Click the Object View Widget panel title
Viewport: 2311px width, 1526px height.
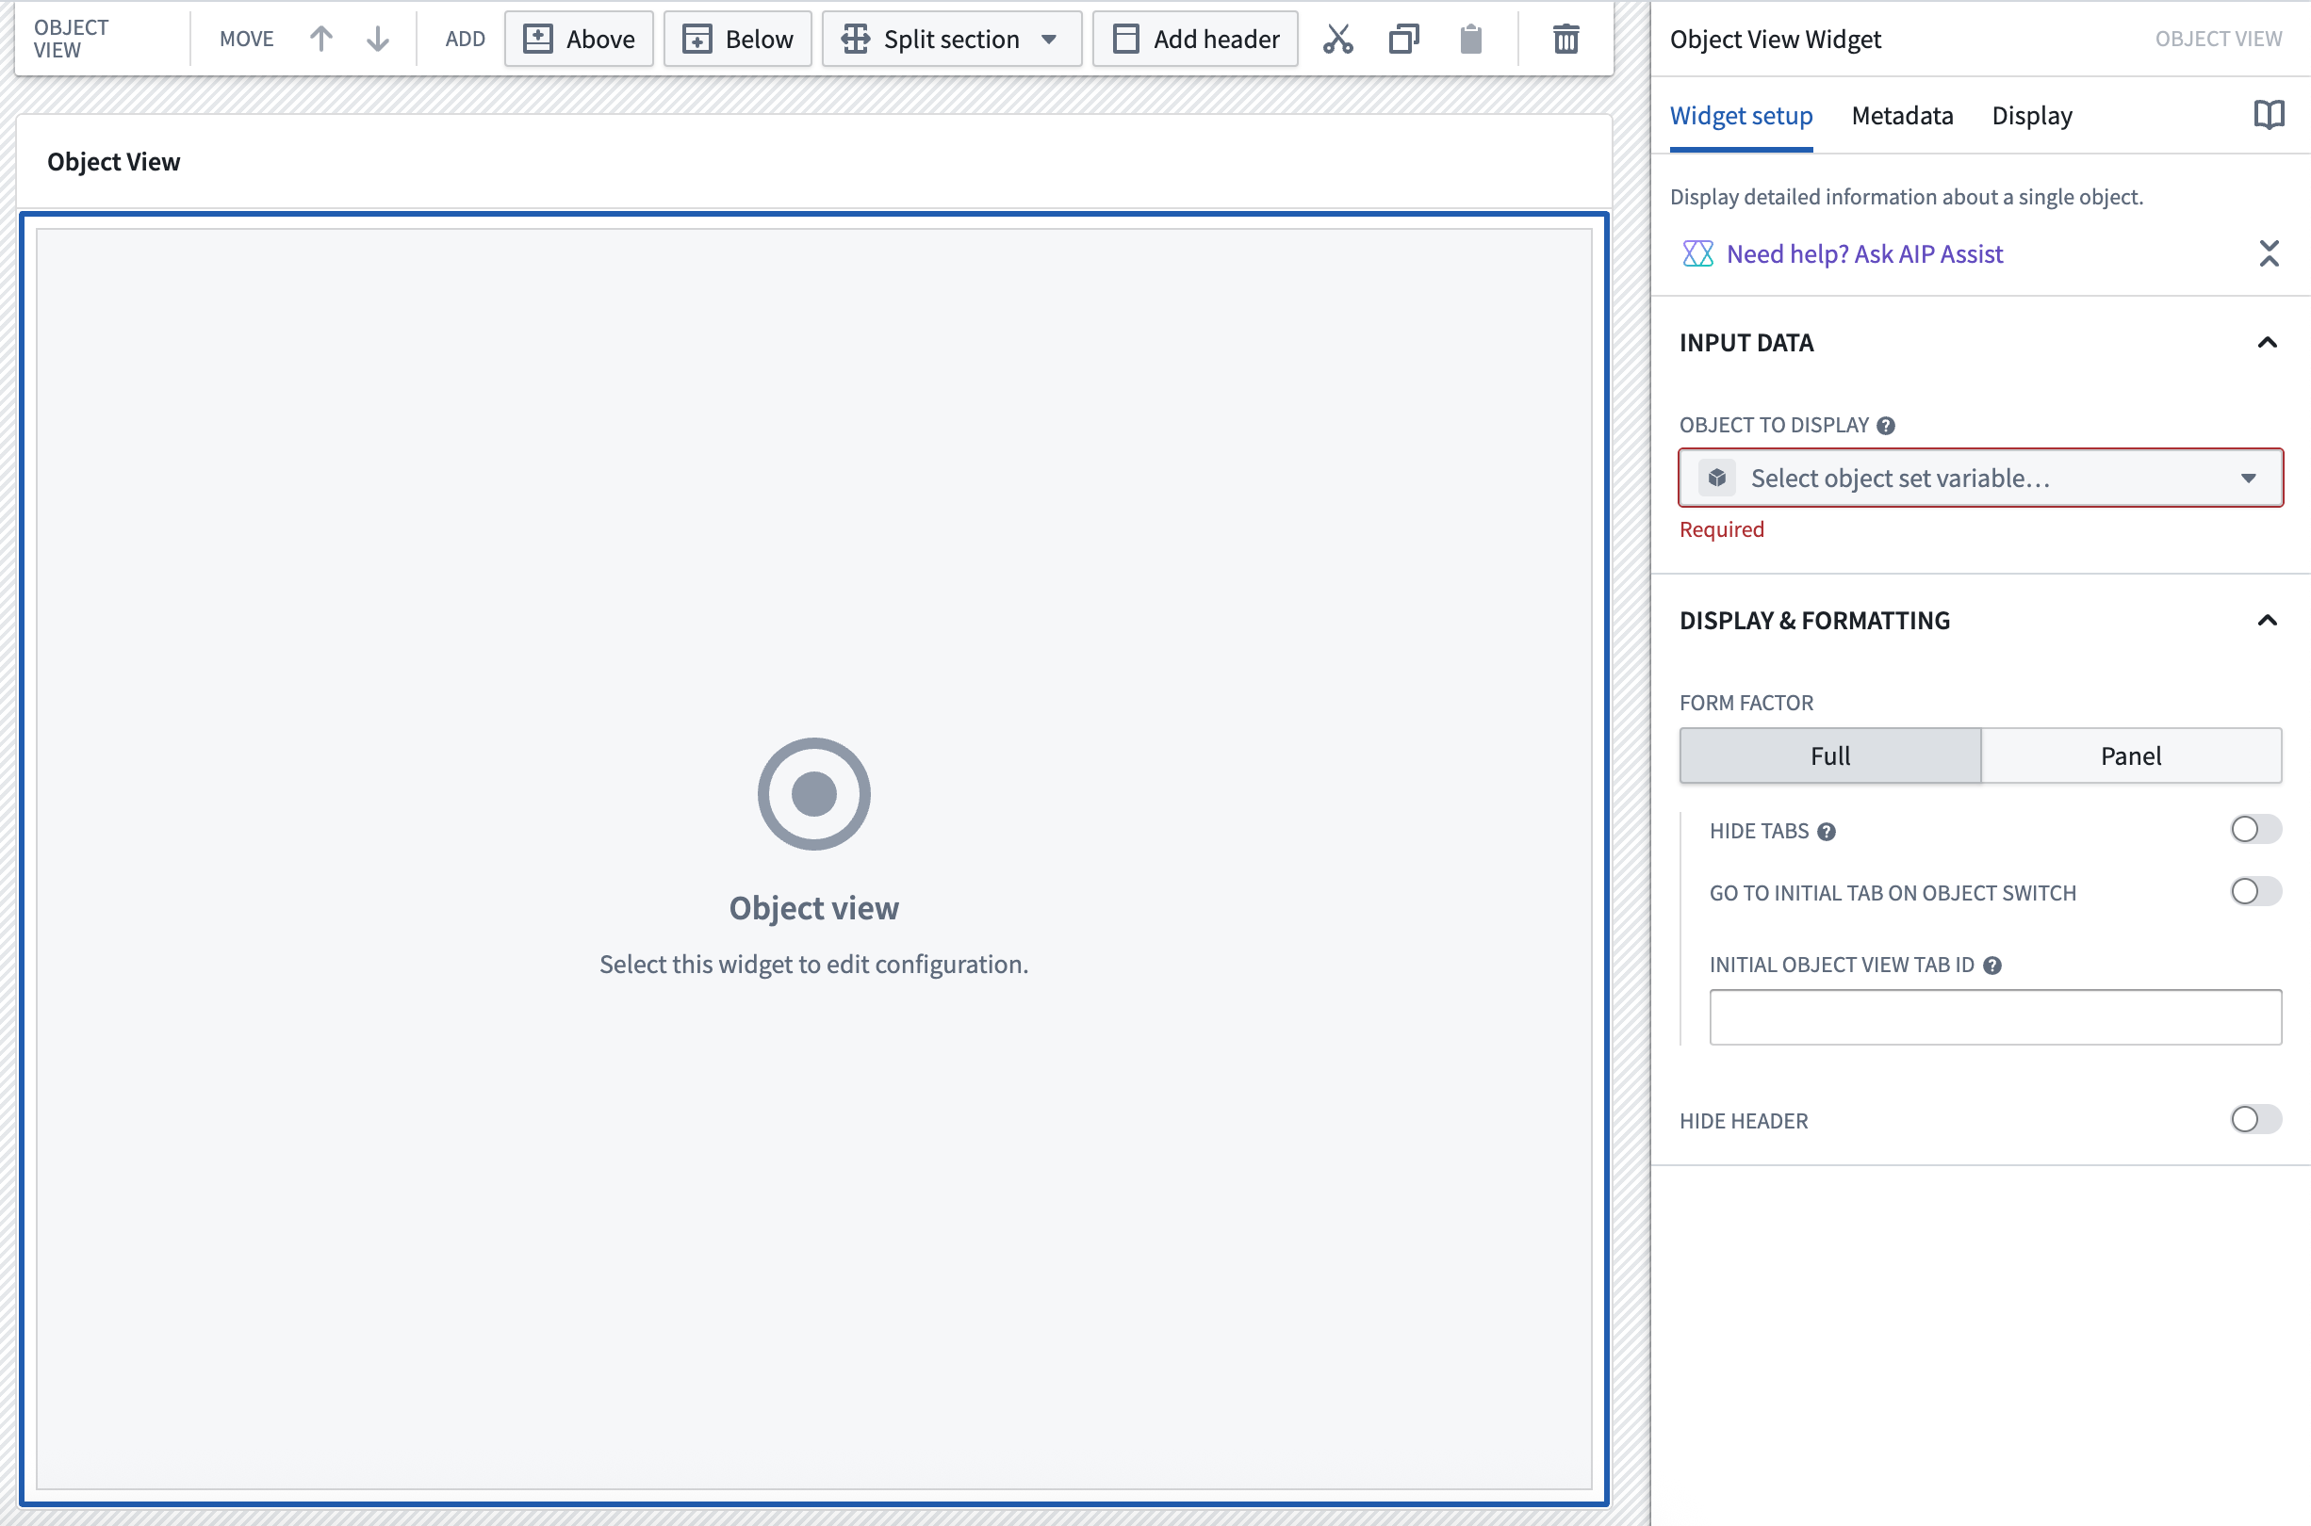pos(1776,39)
